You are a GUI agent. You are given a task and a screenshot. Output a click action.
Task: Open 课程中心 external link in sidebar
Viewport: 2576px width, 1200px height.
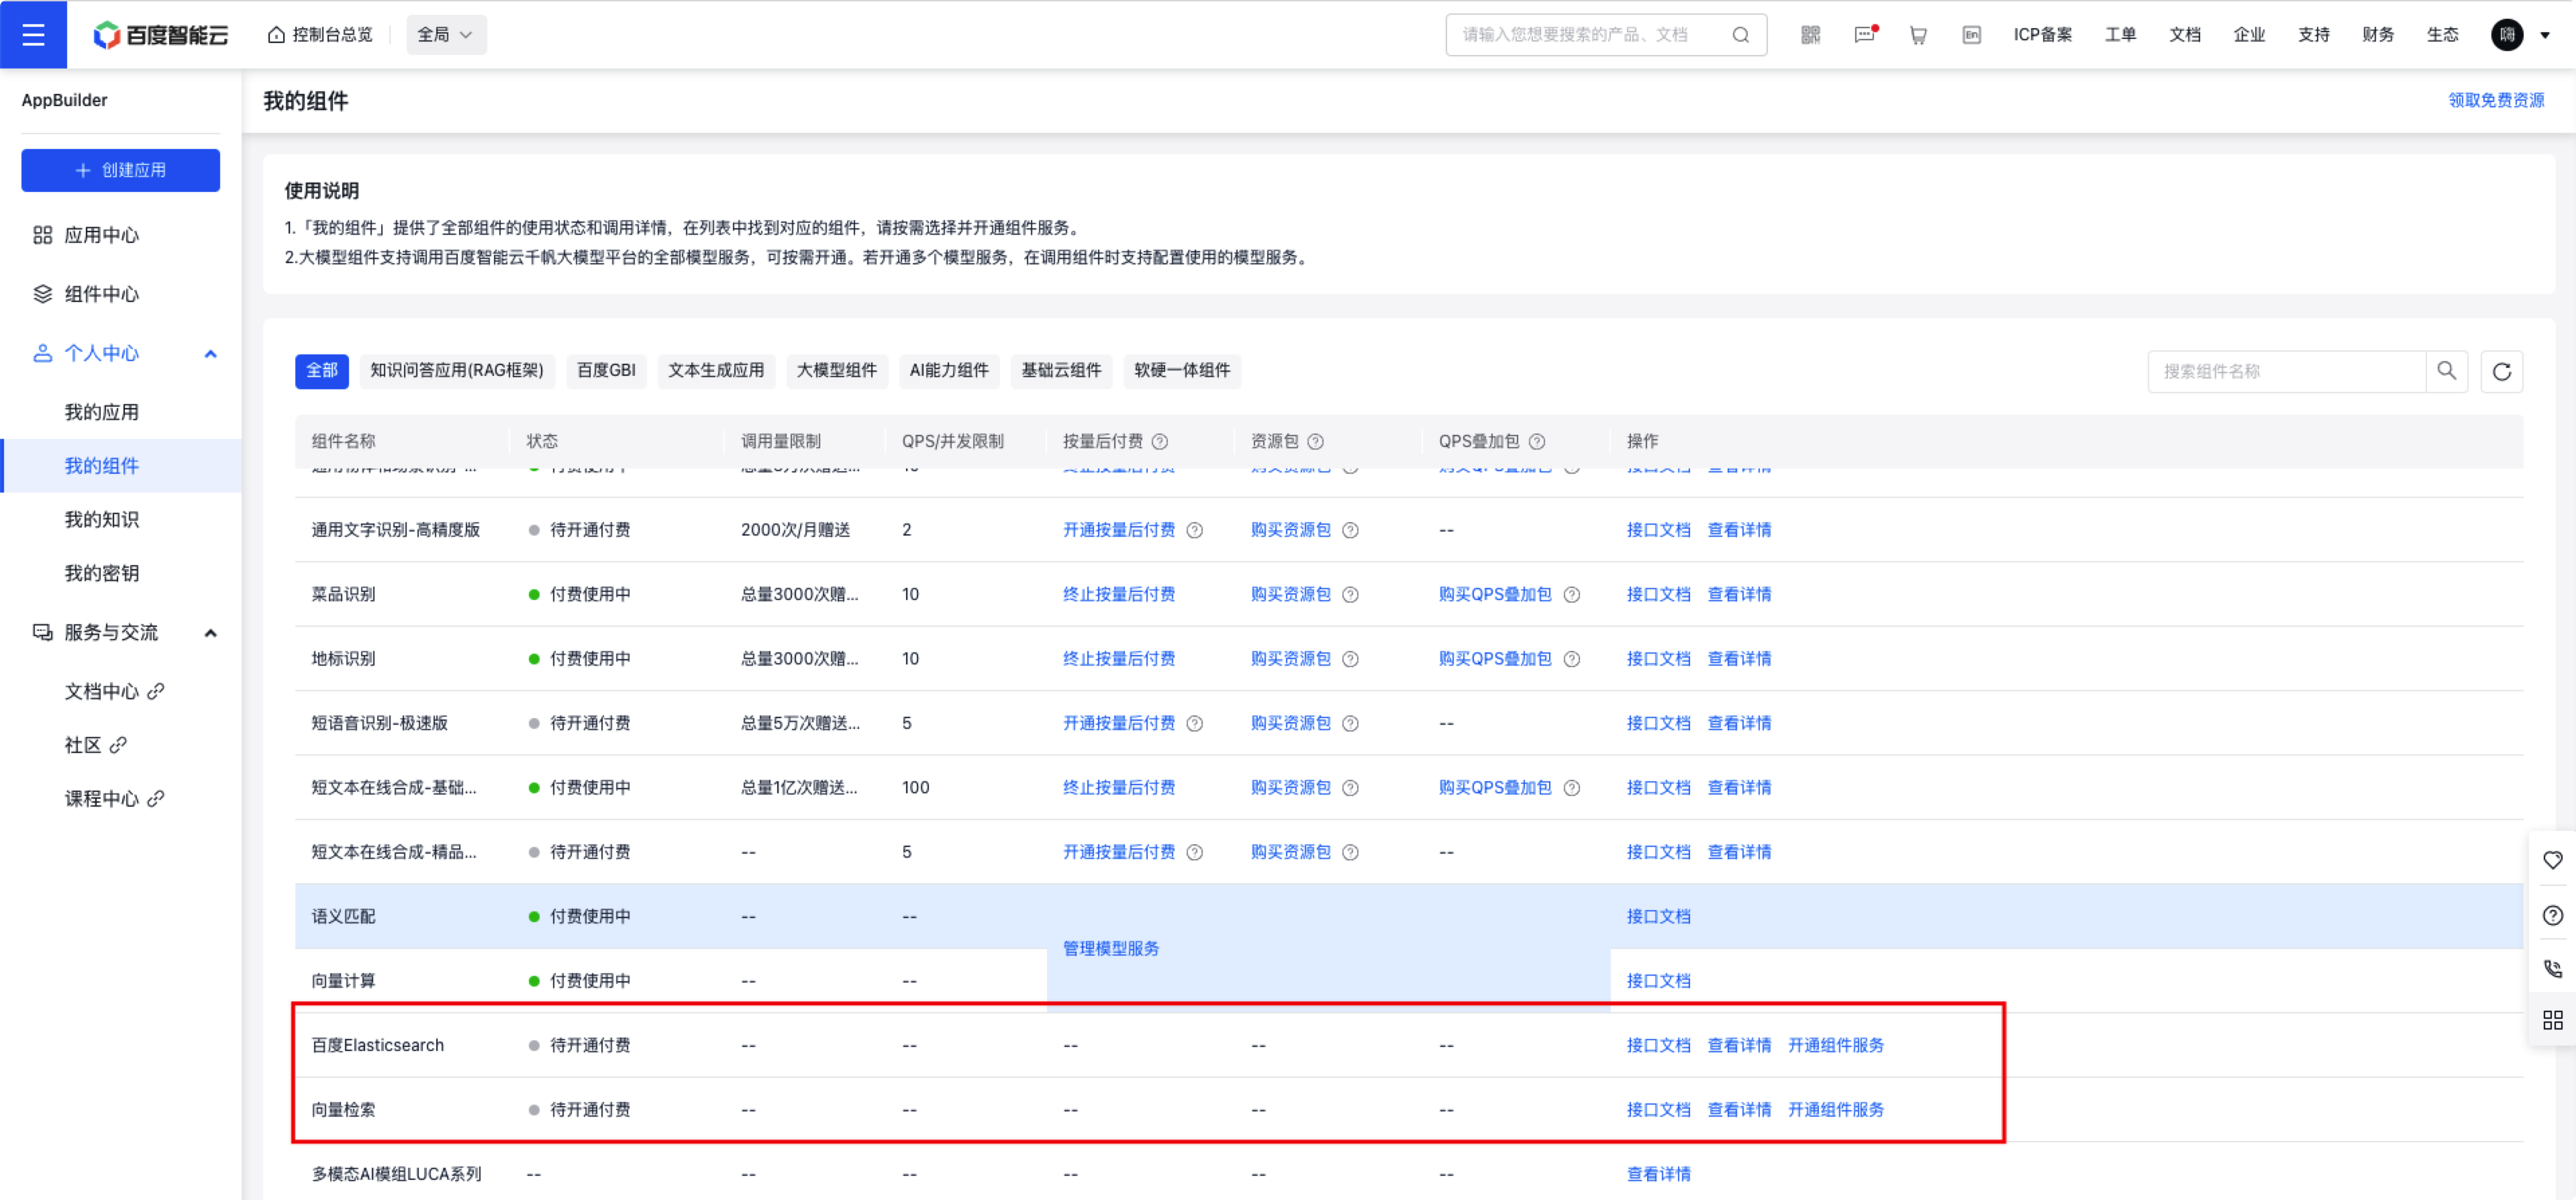[x=115, y=798]
